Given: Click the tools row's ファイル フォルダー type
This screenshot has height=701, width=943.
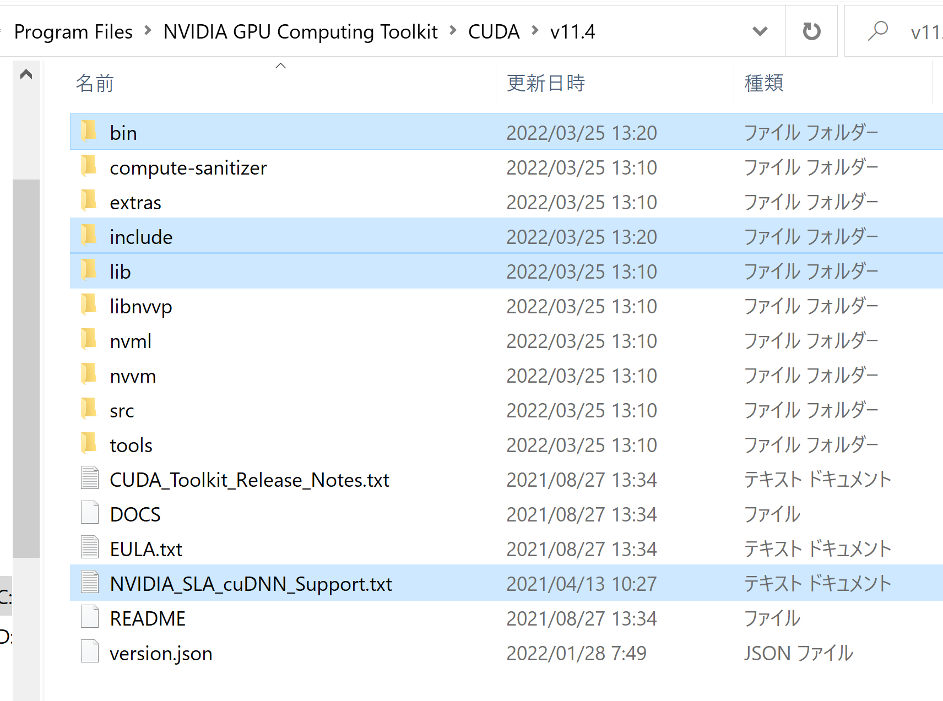Looking at the screenshot, I should (x=811, y=445).
